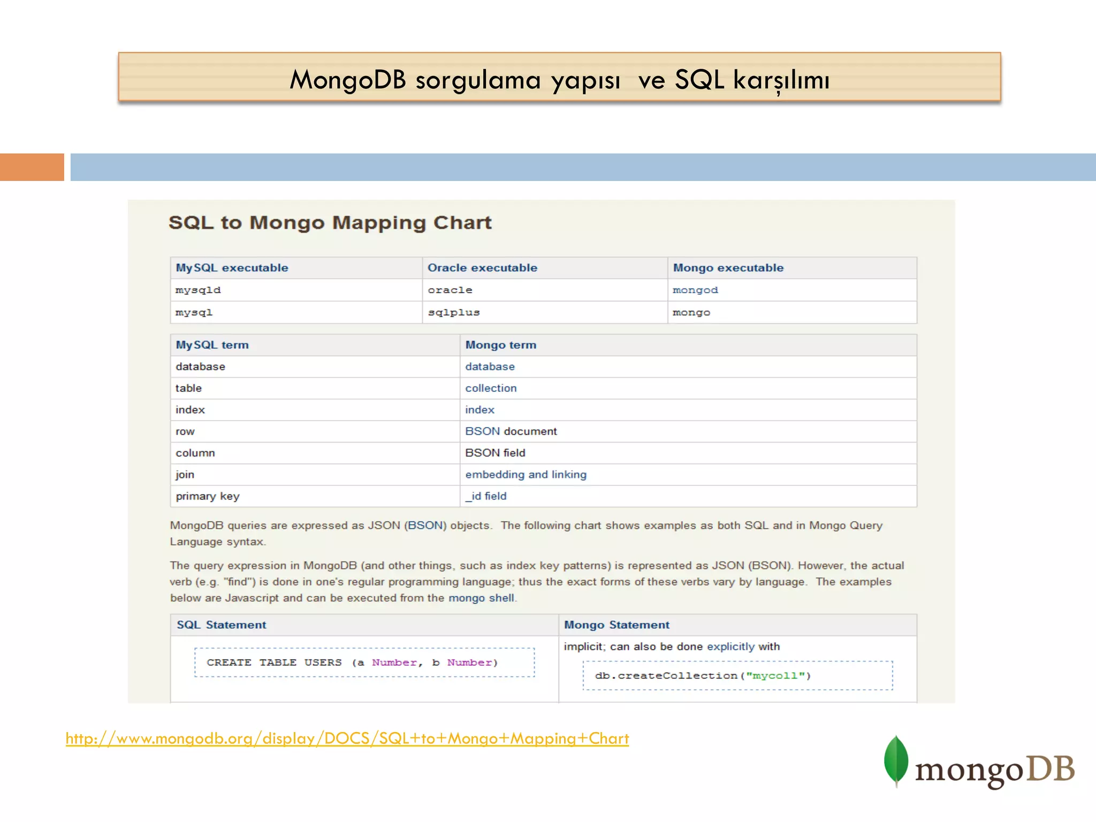Viewport: 1096px width, 822px height.
Task: Click the BSON link in the row mapping
Action: pos(482,431)
